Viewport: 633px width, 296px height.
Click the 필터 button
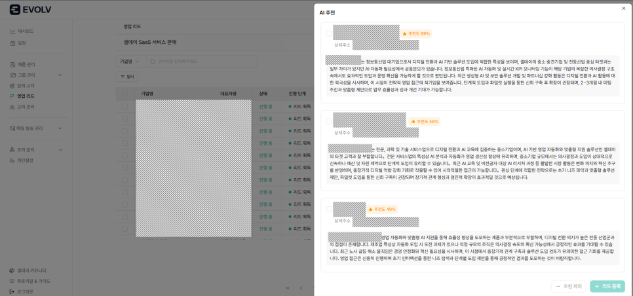coord(127,76)
